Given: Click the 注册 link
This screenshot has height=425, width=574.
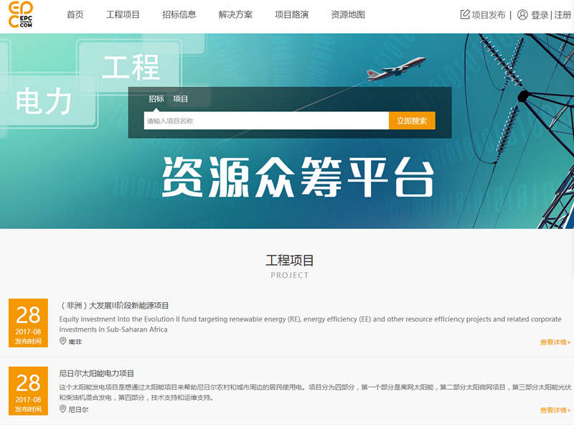Looking at the screenshot, I should click(563, 15).
